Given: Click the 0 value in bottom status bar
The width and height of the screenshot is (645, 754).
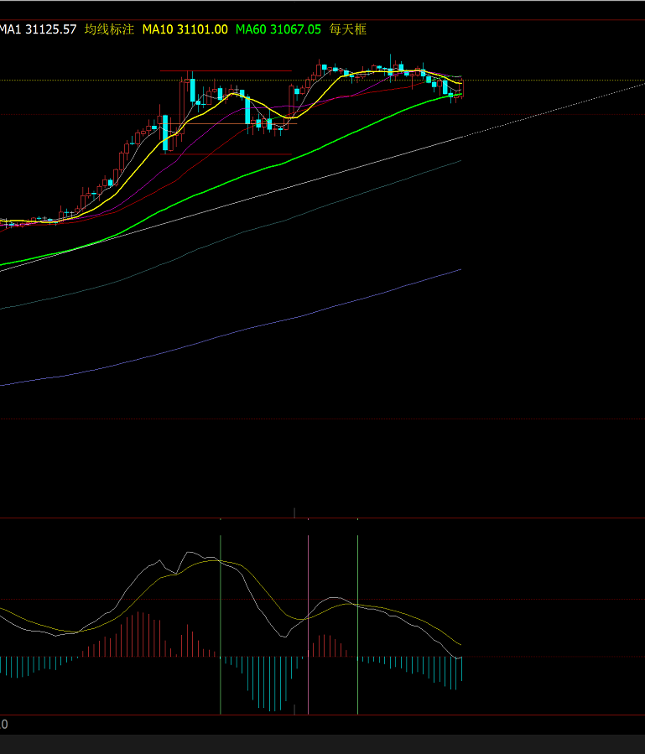Looking at the screenshot, I should [x=4, y=724].
